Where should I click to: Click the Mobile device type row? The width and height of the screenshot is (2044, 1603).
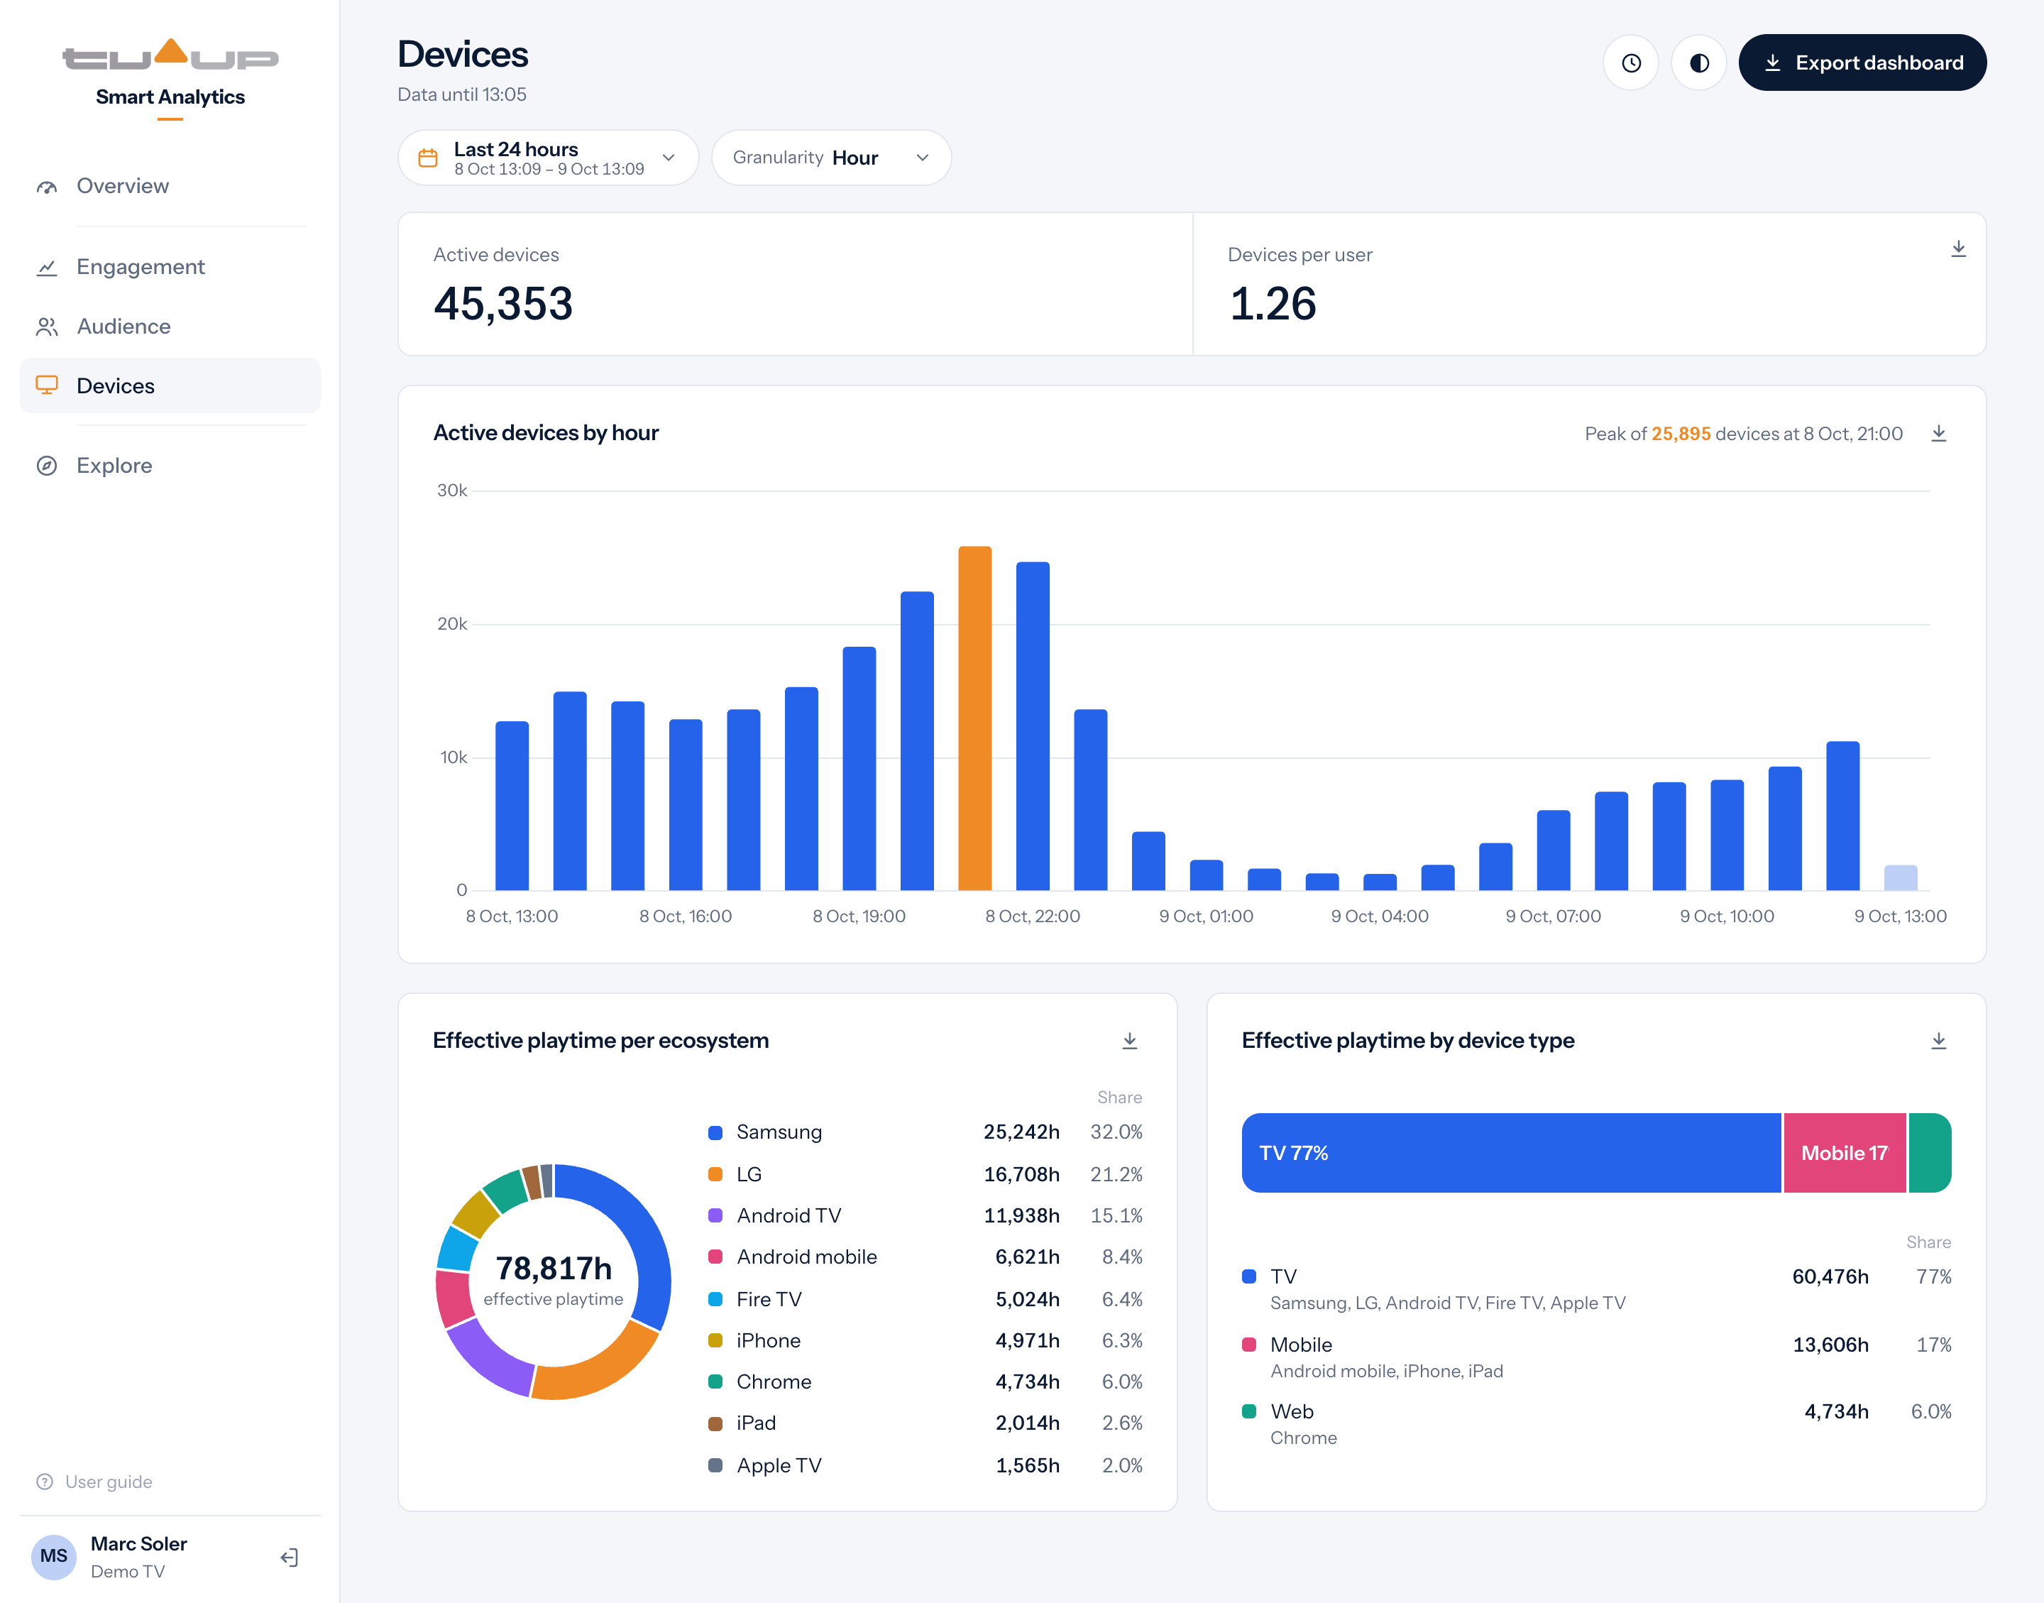click(x=1597, y=1357)
